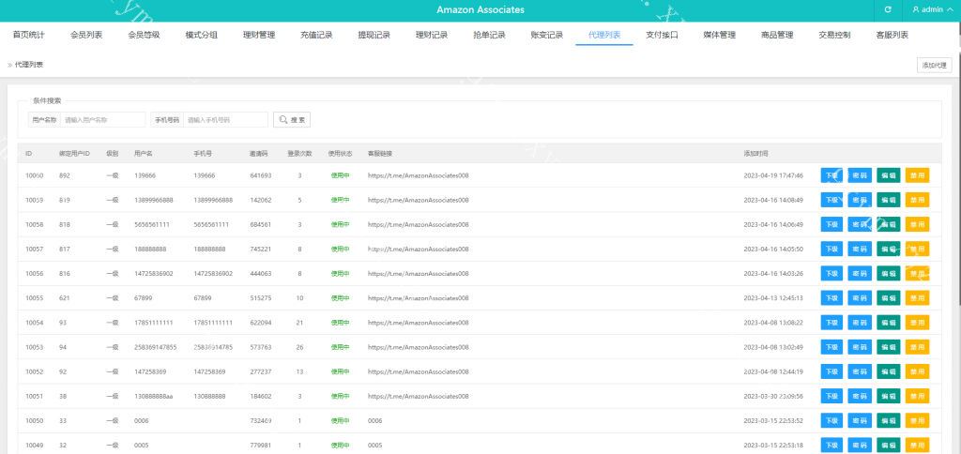This screenshot has height=454, width=961.
Task: Click 下级 button for ID 10049
Action: click(831, 445)
